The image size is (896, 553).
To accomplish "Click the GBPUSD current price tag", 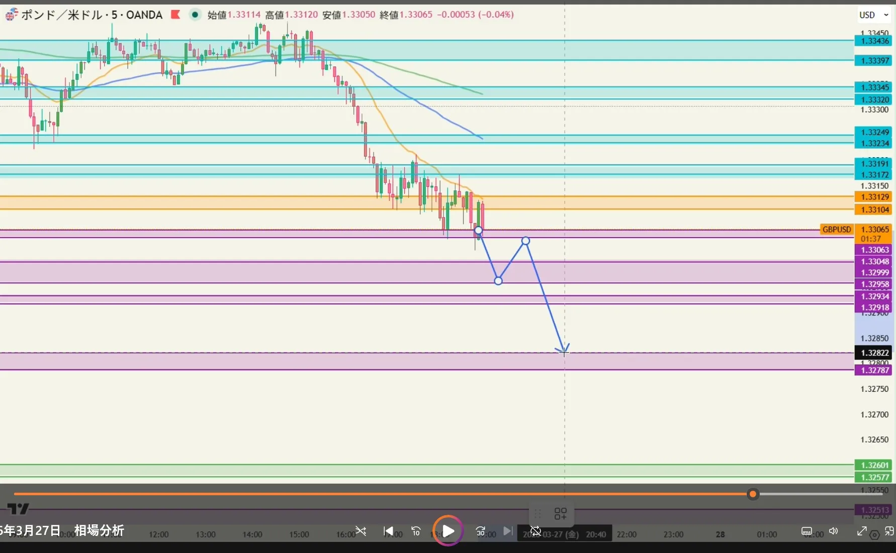I will [837, 230].
